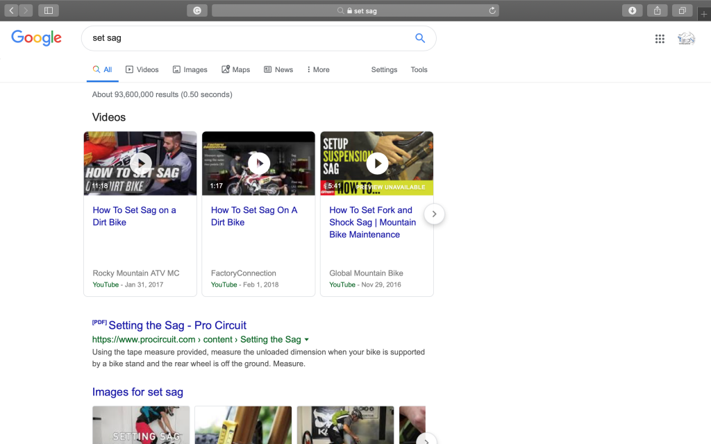Viewport: 711px width, 444px height.
Task: Click the 'Videos' section heading
Action: point(109,117)
